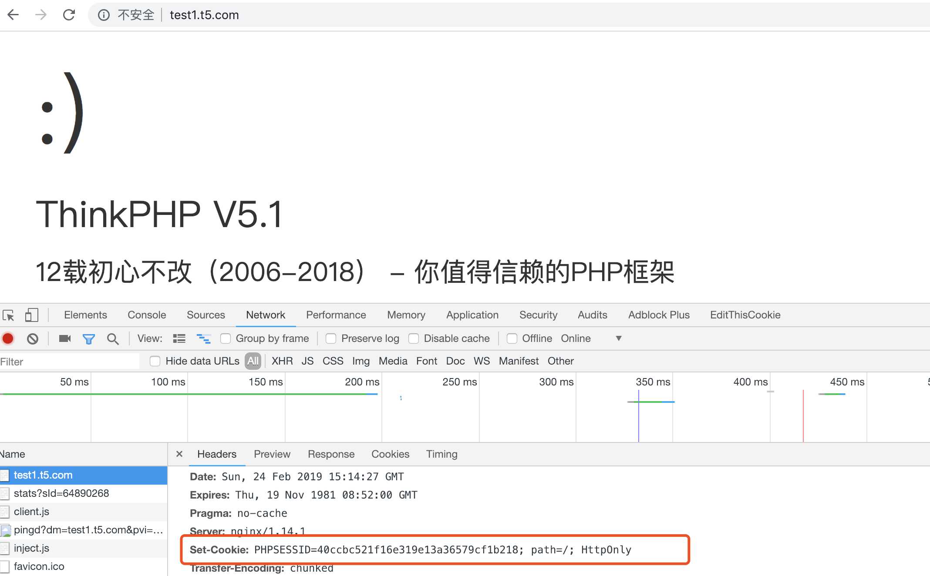Open the Adblock Plus panel
This screenshot has width=930, height=576.
point(659,315)
